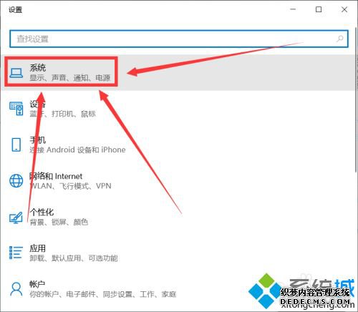Click the laptop icon for 系统
358x312 pixels.
pyautogui.click(x=16, y=73)
